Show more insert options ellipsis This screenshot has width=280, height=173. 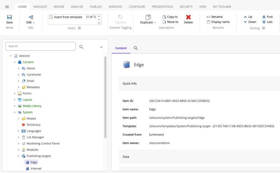coord(99,23)
